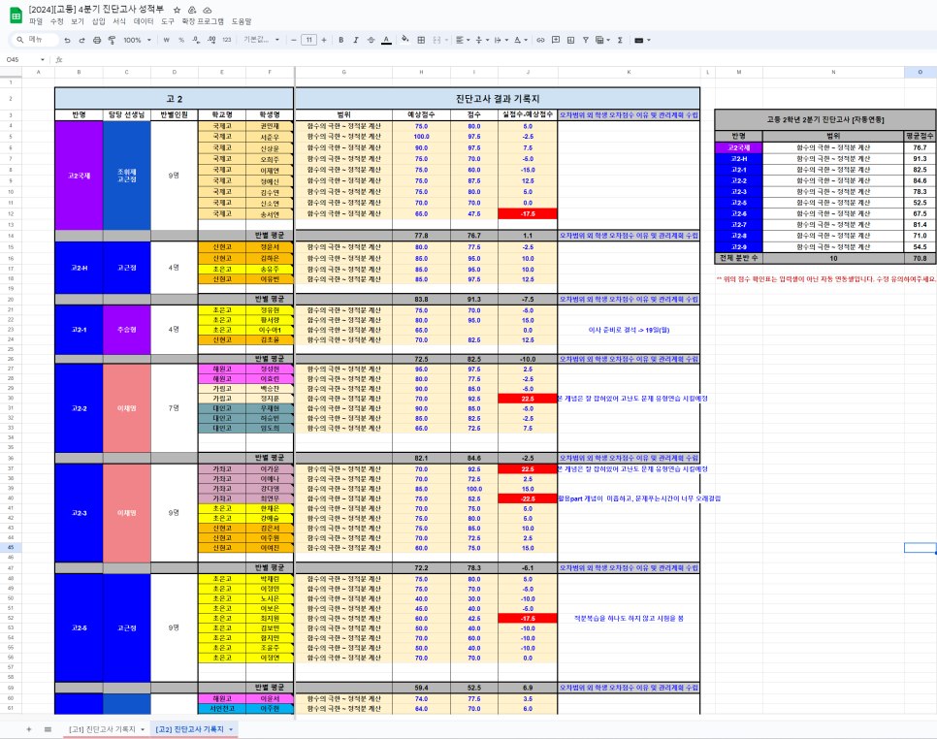Screen dimensions: 937x739
Task: Open vertical align dropdown
Action: (482, 40)
